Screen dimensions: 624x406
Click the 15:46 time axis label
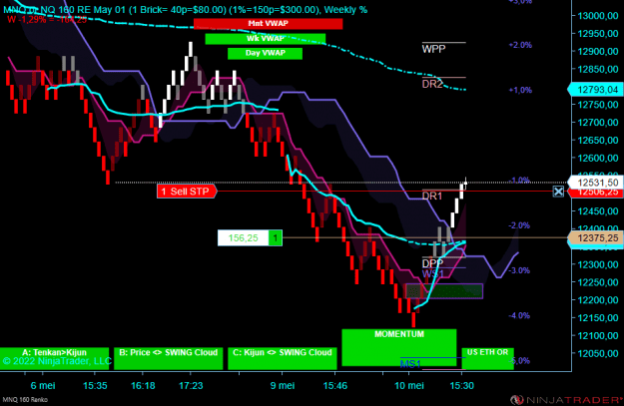coord(335,386)
